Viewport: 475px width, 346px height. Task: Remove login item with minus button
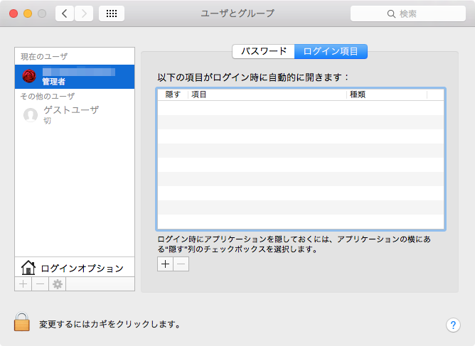tap(181, 264)
